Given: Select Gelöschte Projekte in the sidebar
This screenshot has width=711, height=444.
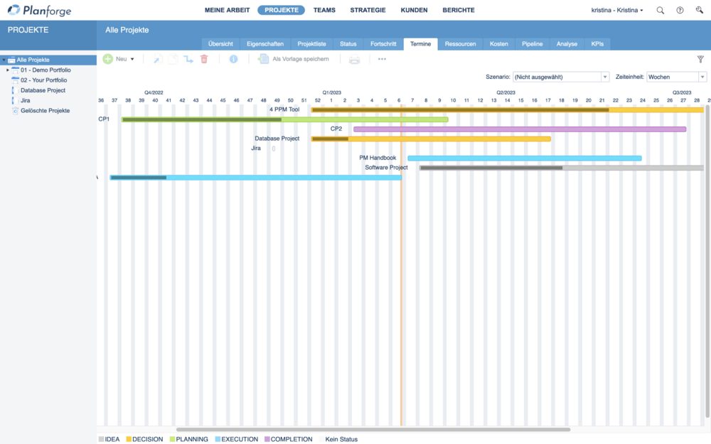Looking at the screenshot, I should 45,111.
